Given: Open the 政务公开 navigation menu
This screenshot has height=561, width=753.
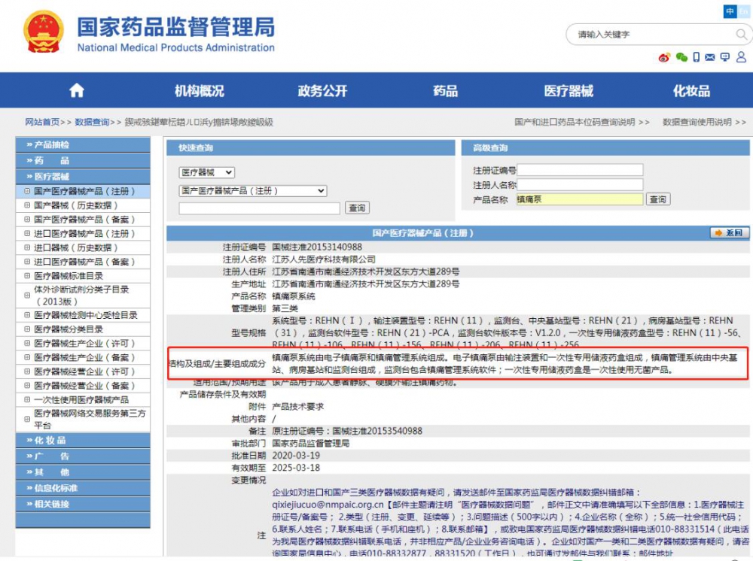Looking at the screenshot, I should (322, 91).
